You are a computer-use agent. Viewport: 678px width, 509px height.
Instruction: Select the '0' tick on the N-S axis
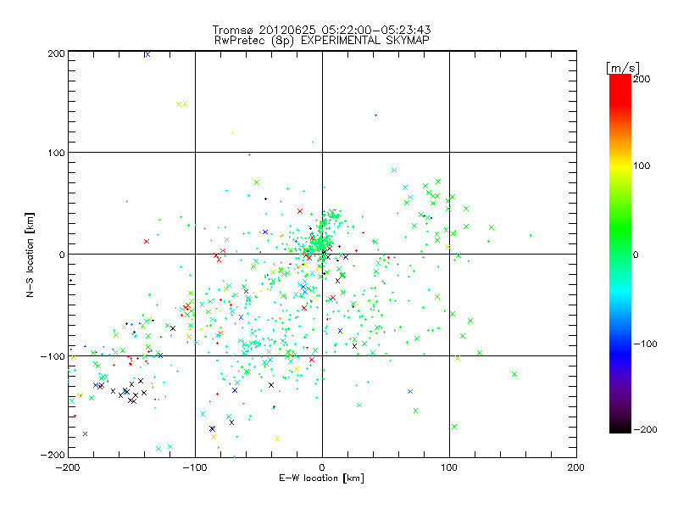tap(62, 255)
